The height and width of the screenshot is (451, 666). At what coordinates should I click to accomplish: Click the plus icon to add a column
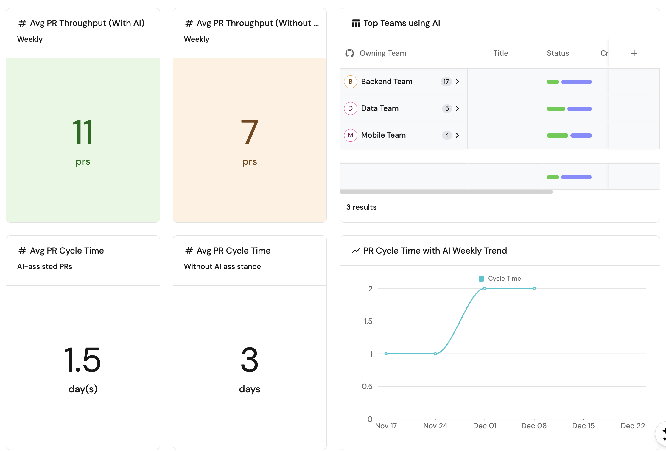pos(634,53)
